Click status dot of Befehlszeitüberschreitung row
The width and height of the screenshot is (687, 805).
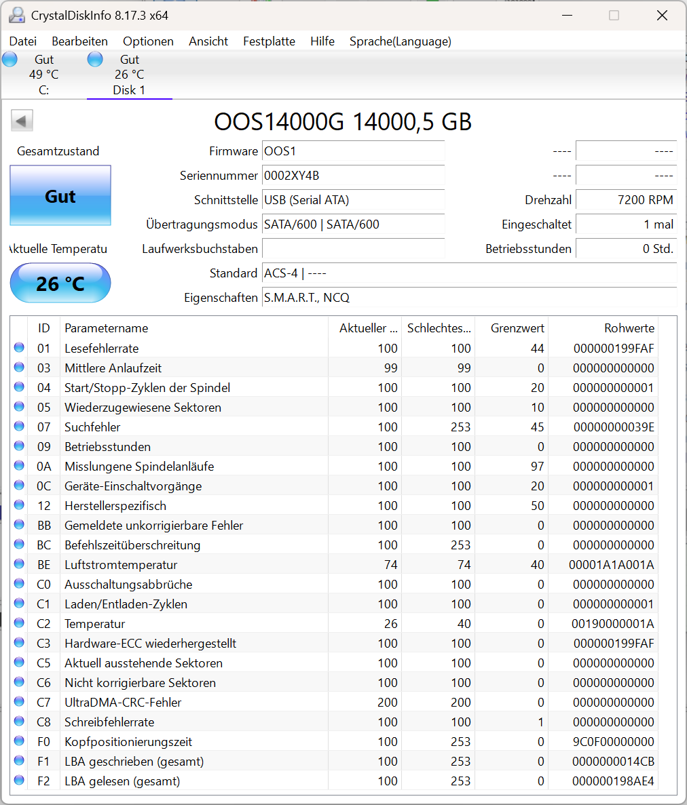point(19,544)
